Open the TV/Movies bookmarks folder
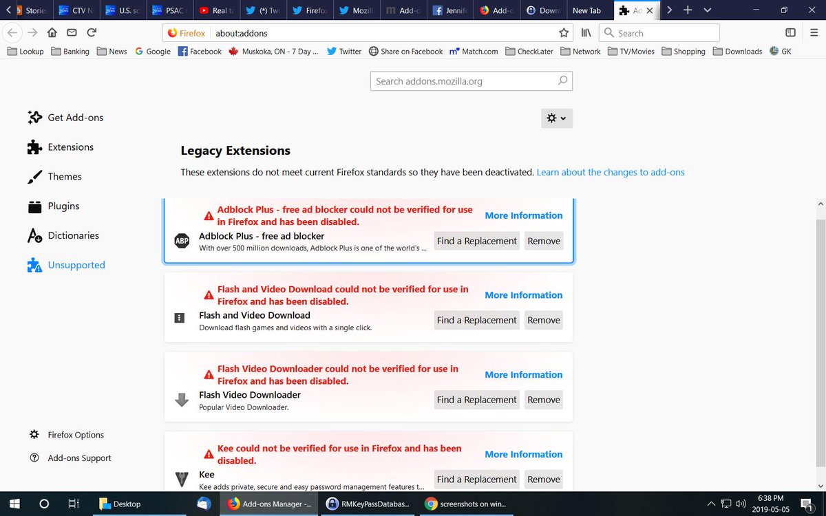 [x=631, y=52]
